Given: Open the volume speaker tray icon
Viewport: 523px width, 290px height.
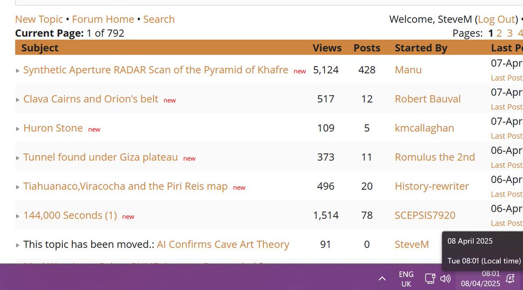Looking at the screenshot, I should click(x=445, y=278).
